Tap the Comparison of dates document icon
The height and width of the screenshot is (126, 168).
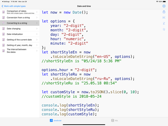pyautogui.click(x=3, y=12)
